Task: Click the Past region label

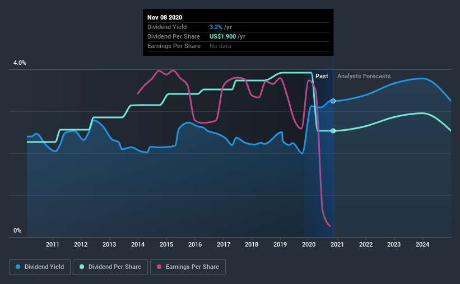Action: (x=322, y=76)
